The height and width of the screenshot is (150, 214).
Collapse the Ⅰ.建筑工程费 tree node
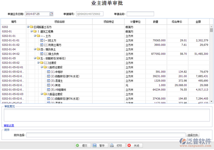click(32, 31)
